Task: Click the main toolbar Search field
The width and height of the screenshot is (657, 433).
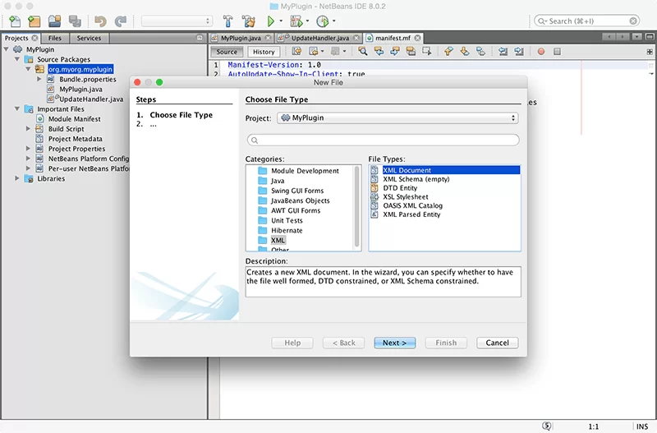Action: tap(587, 21)
